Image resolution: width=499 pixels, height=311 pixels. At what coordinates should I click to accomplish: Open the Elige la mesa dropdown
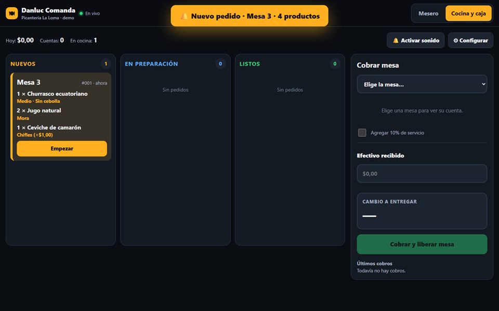tap(422, 84)
